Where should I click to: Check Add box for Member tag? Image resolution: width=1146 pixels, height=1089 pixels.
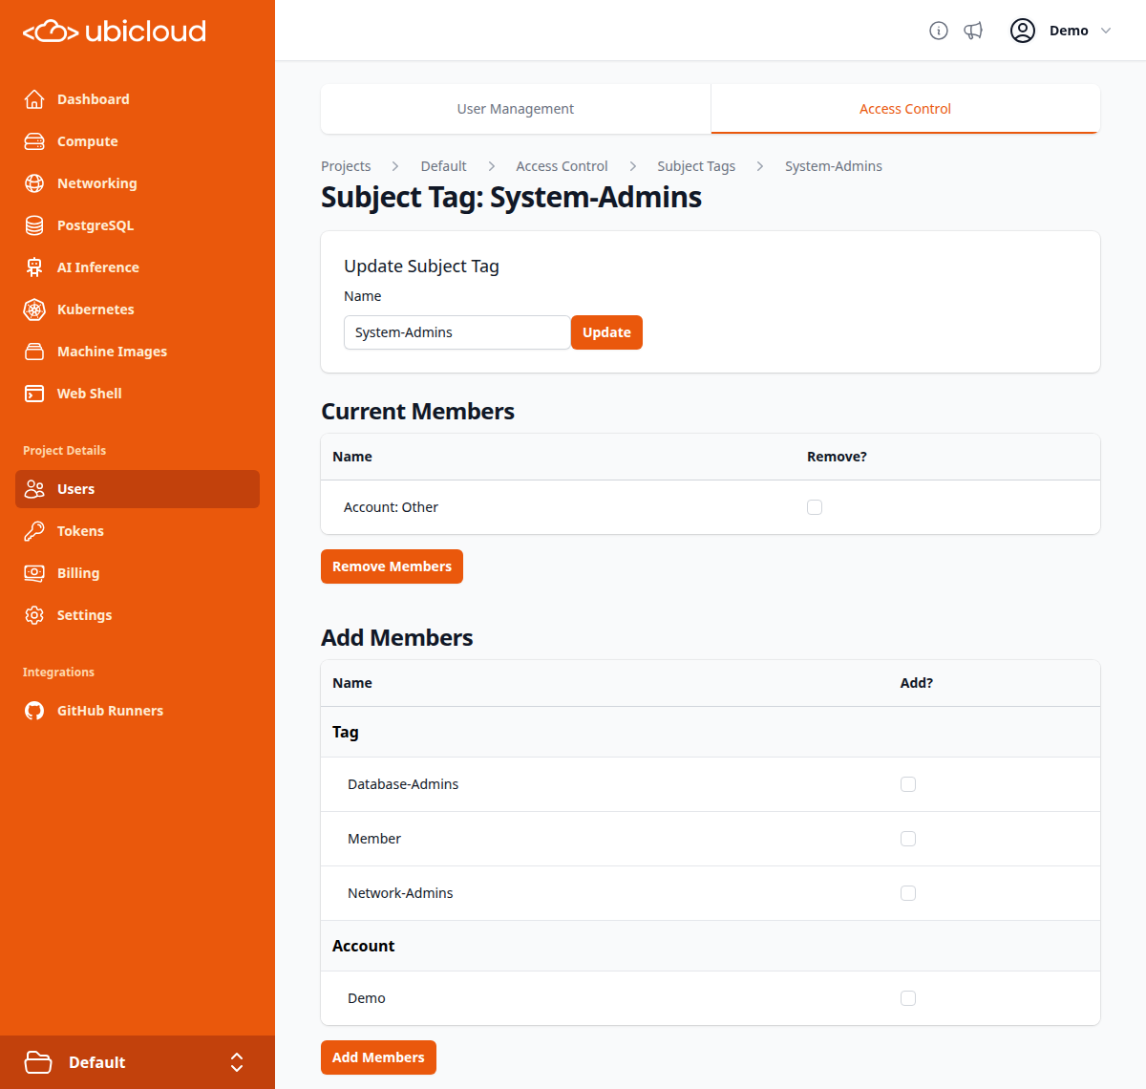[x=908, y=839]
